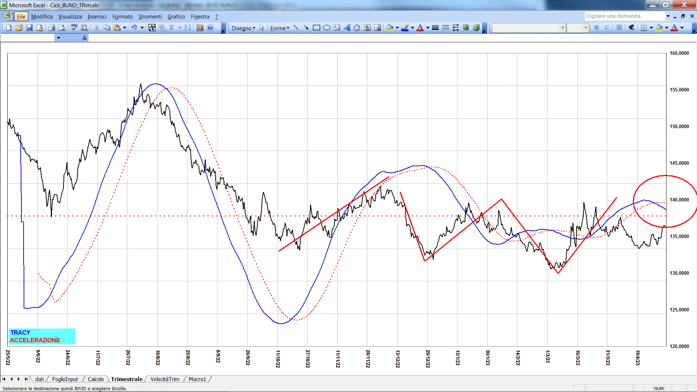Toggle Bold G formatting button
The image size is (697, 392).
(596, 28)
